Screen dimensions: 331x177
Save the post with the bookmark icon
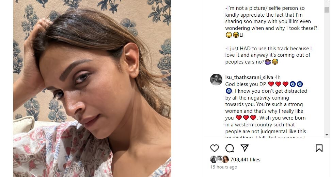point(319,148)
